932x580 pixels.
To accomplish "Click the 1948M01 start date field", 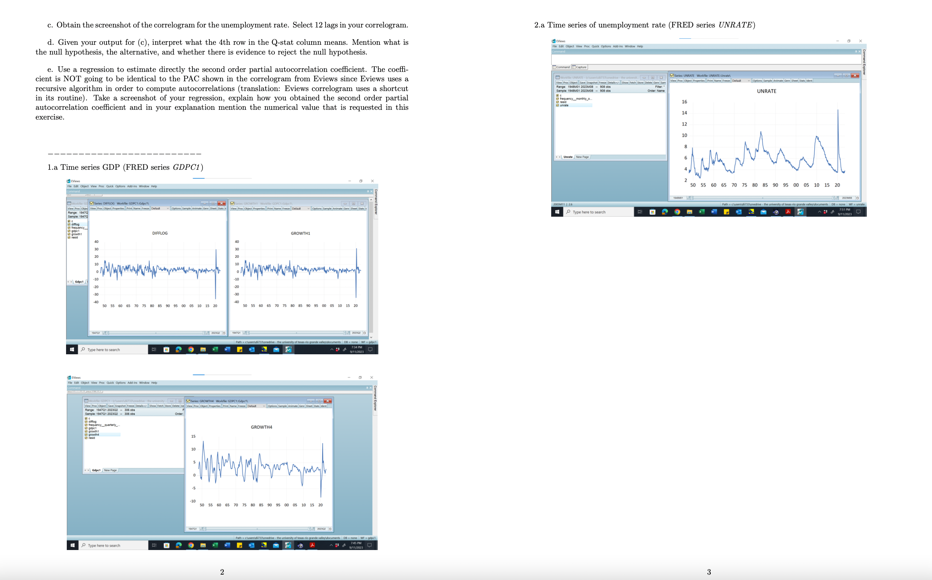I will [678, 198].
